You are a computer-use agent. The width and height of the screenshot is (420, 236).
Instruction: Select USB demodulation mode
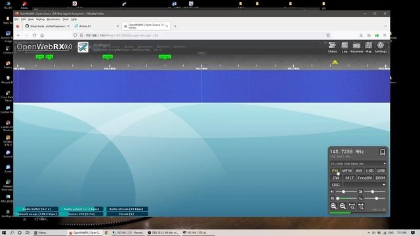pyautogui.click(x=381, y=170)
